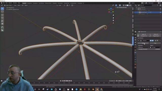Select the Rotate tool

click(x=2, y=18)
